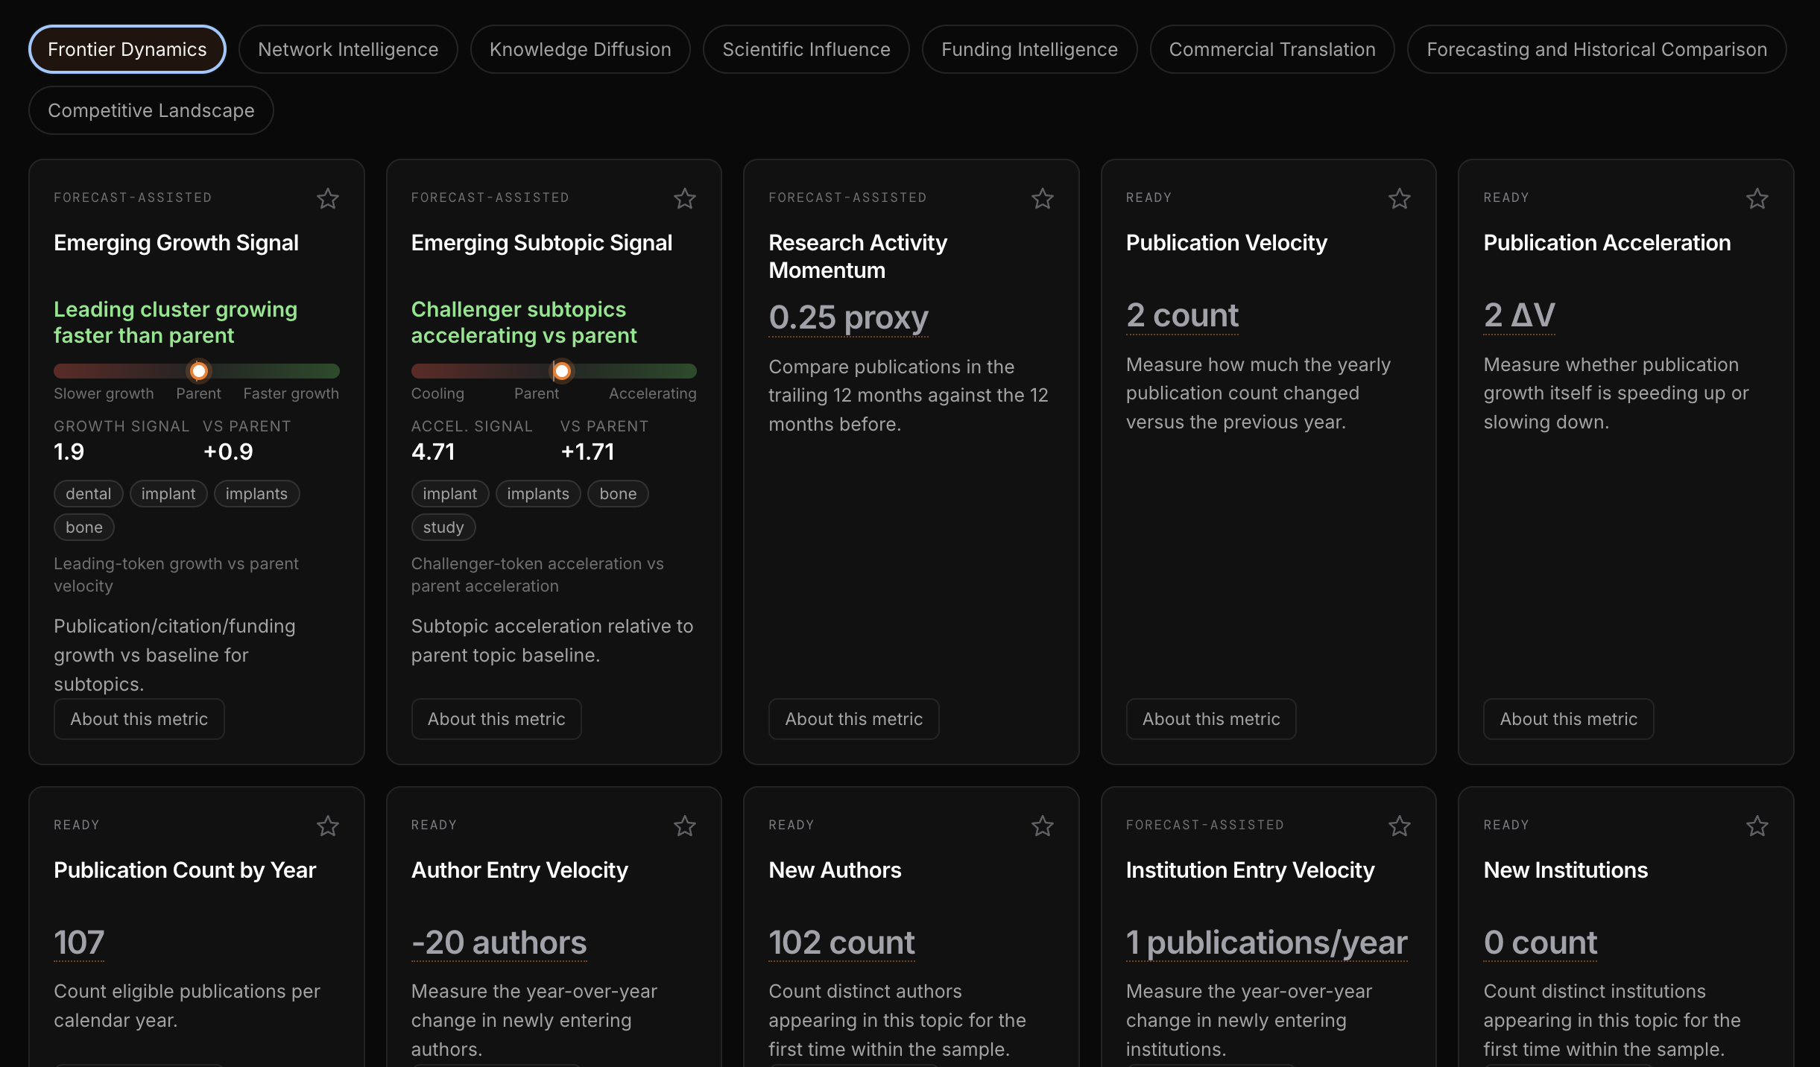This screenshot has width=1820, height=1067.
Task: Open About this metric for Research Activity Momentum
Action: coord(854,719)
